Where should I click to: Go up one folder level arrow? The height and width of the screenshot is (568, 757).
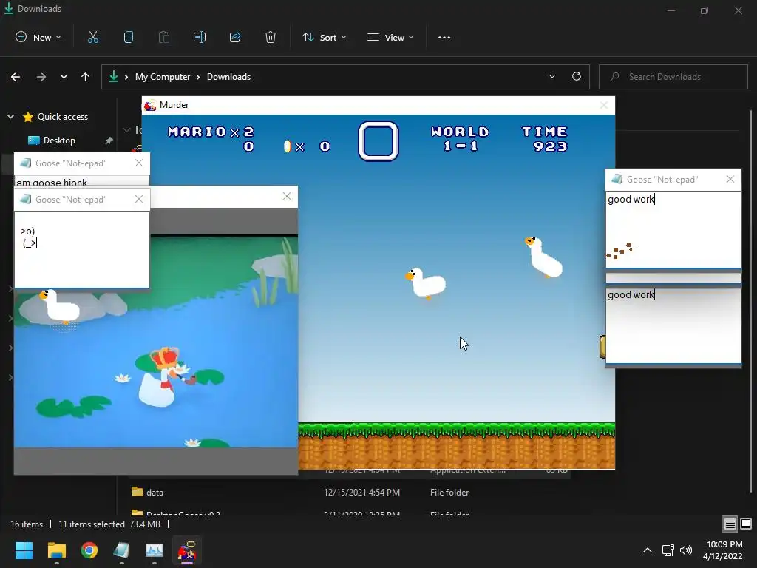coord(86,77)
